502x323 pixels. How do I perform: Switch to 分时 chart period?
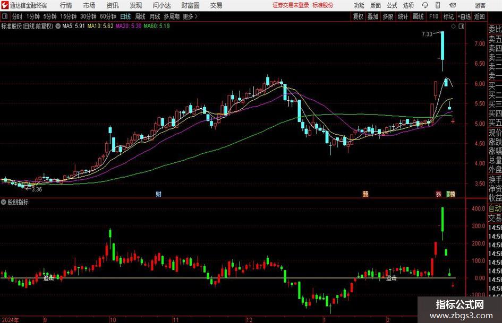coord(17,16)
